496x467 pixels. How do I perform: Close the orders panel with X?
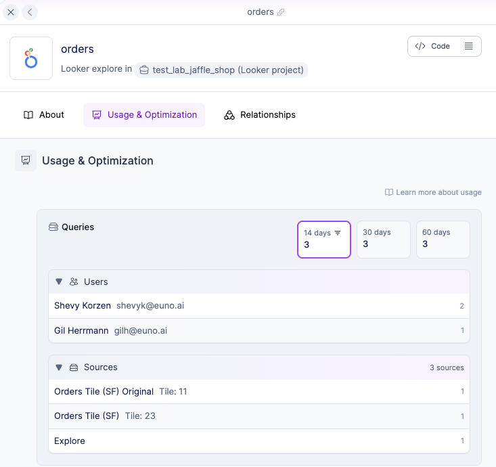[11, 12]
